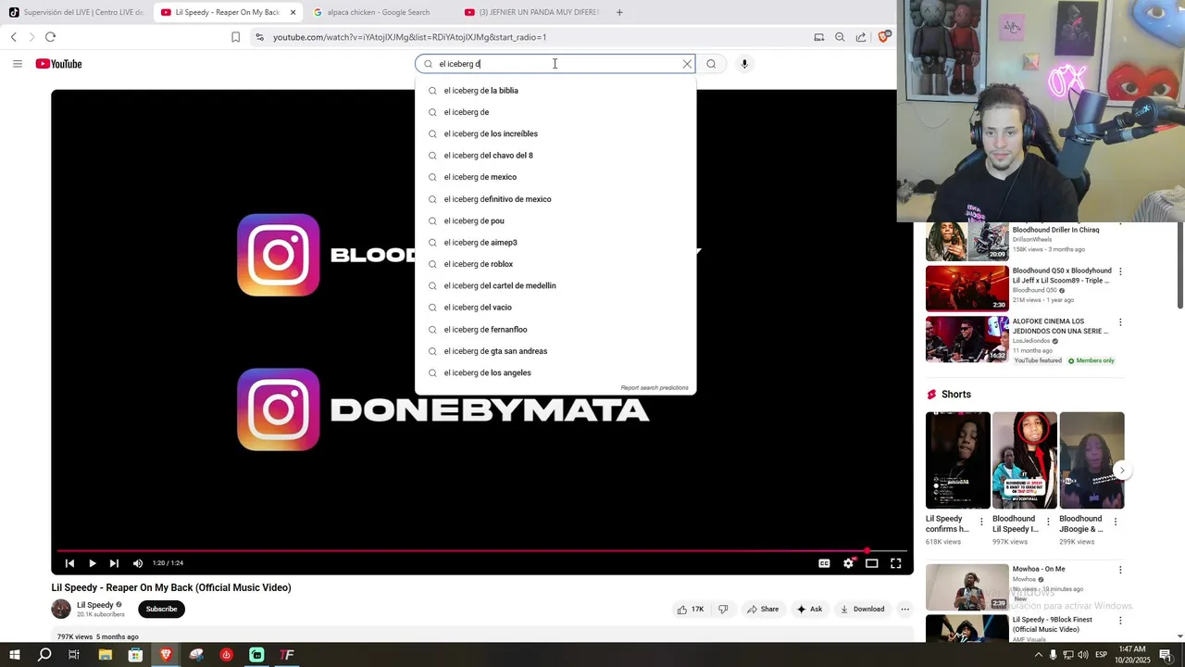Screen dimensions: 1185x667
Task: Start voice search with the microphone
Action: point(744,64)
